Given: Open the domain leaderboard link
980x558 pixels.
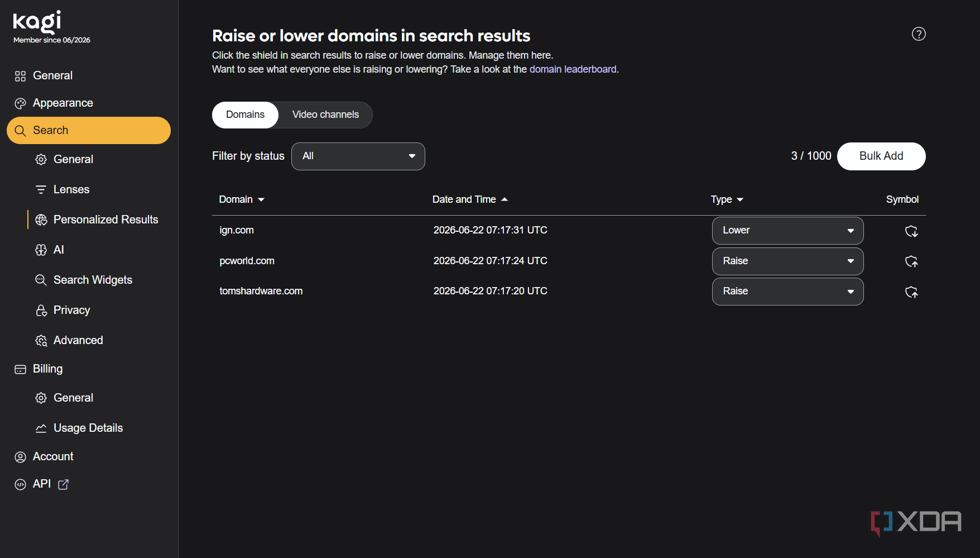Looking at the screenshot, I should (573, 69).
